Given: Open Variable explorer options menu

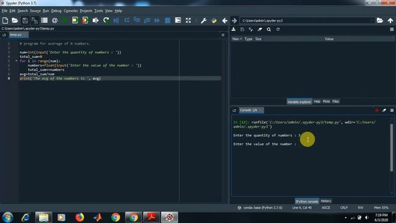Looking at the screenshot, I should 392,29.
